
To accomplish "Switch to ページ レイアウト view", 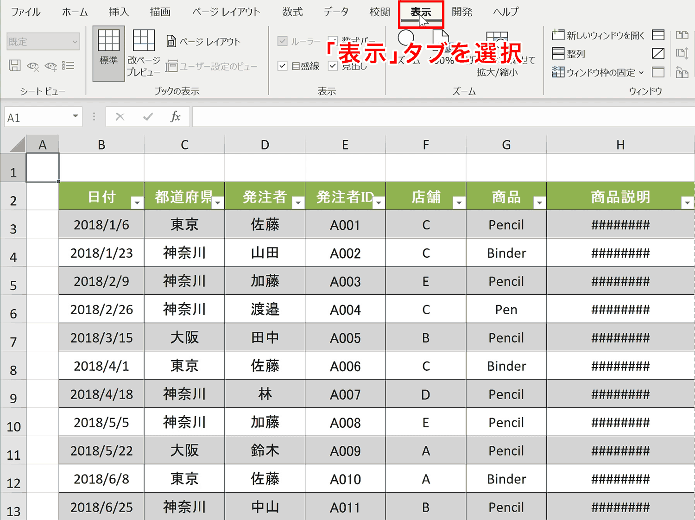I will pyautogui.click(x=203, y=42).
